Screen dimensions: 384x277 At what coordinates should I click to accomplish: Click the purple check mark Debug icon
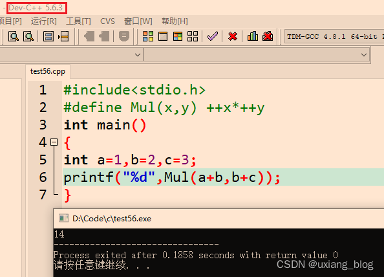click(x=212, y=36)
